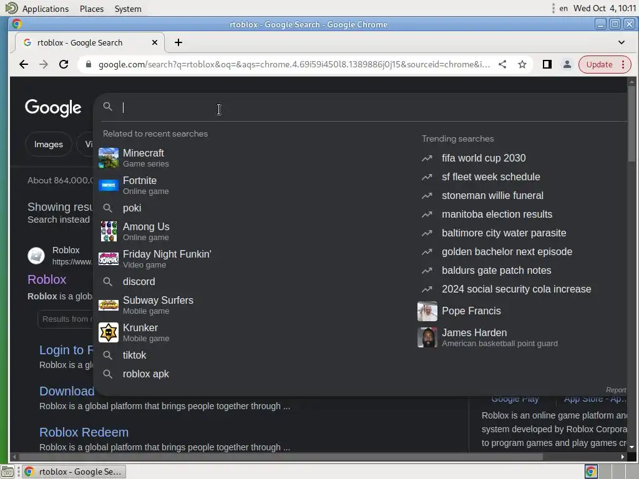Click the Wed Oct 4 clock in panel
Viewport: 639px width, 479px height.
pos(604,8)
